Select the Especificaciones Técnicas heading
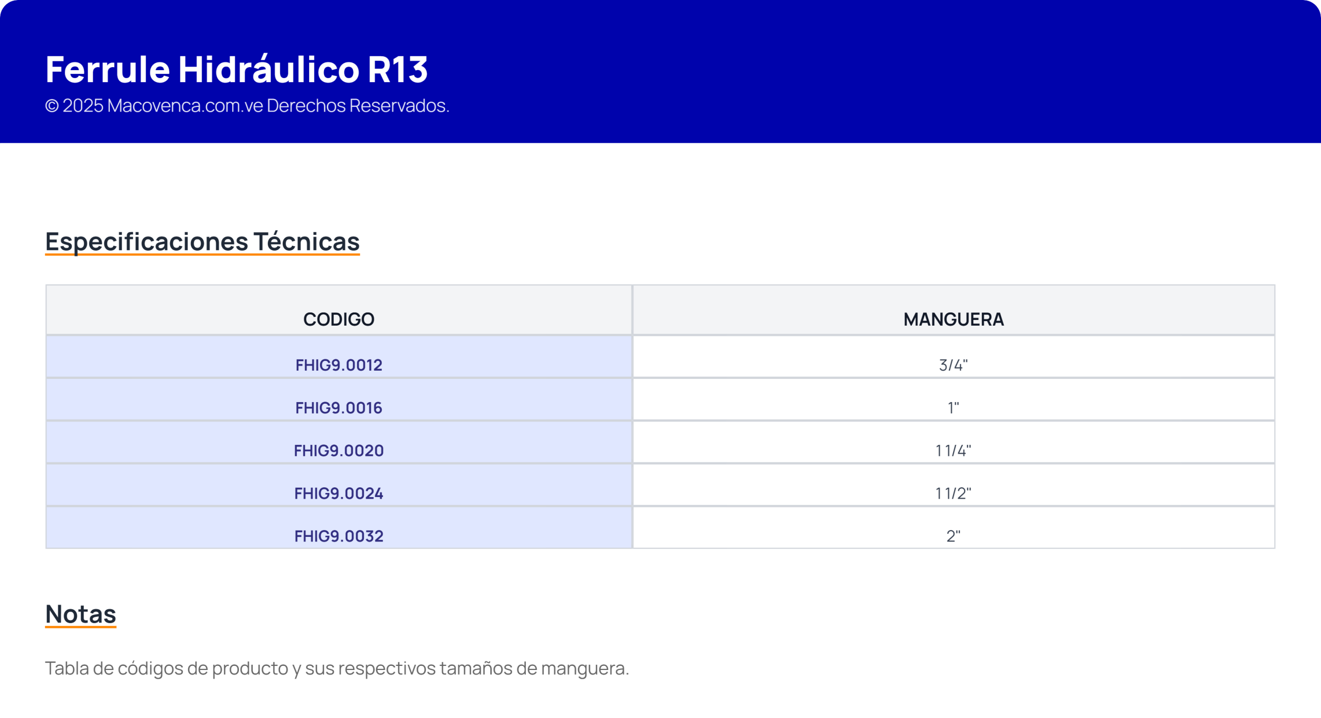Viewport: 1321px width, 718px height. tap(202, 242)
